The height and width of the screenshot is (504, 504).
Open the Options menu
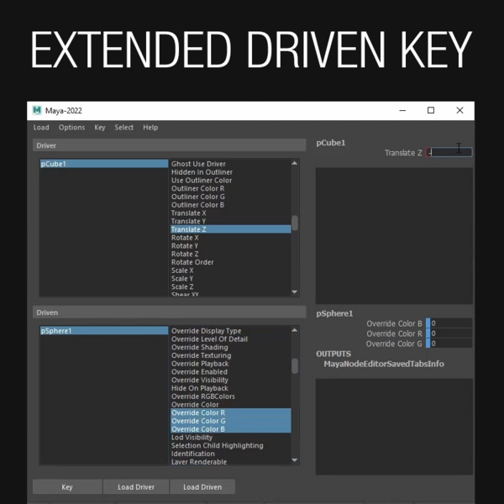click(x=71, y=128)
